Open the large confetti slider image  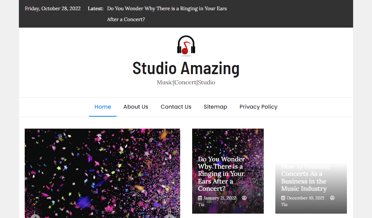coord(102,173)
